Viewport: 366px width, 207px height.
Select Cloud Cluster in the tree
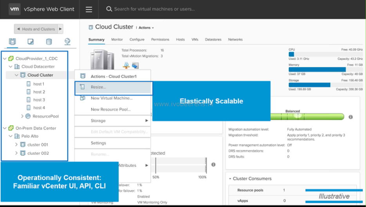pos(40,75)
